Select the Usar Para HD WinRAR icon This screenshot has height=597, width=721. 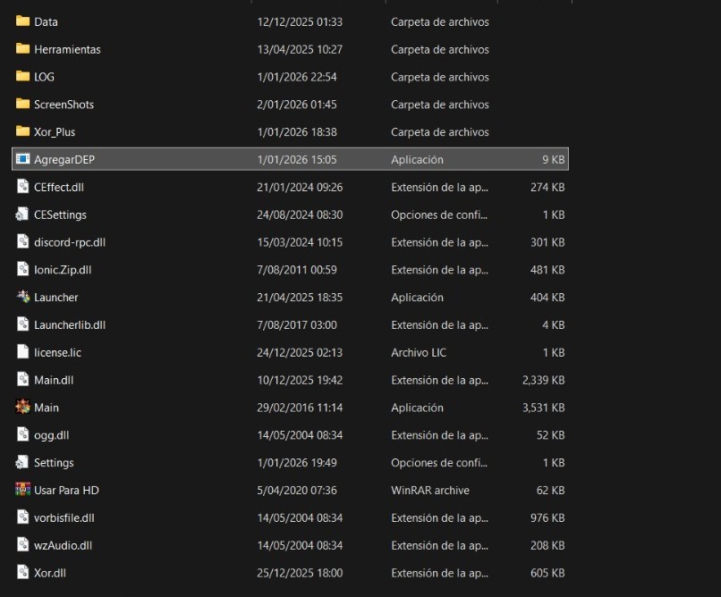[x=23, y=491]
